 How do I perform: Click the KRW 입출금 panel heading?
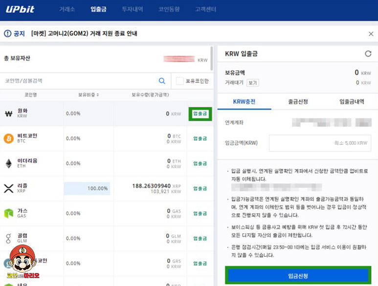tap(241, 53)
